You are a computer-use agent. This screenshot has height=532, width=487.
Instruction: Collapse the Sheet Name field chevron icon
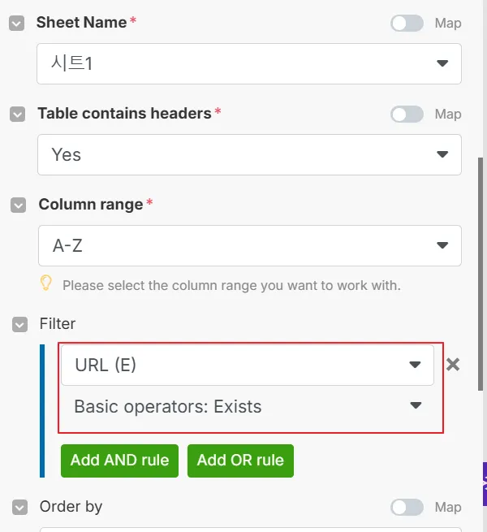[16, 24]
